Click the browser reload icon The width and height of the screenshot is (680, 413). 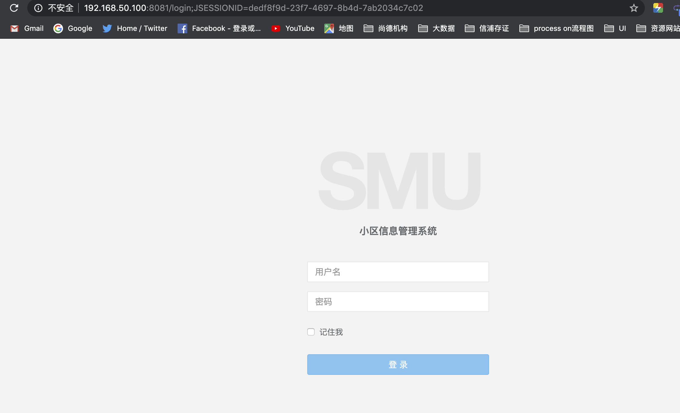[x=14, y=8]
